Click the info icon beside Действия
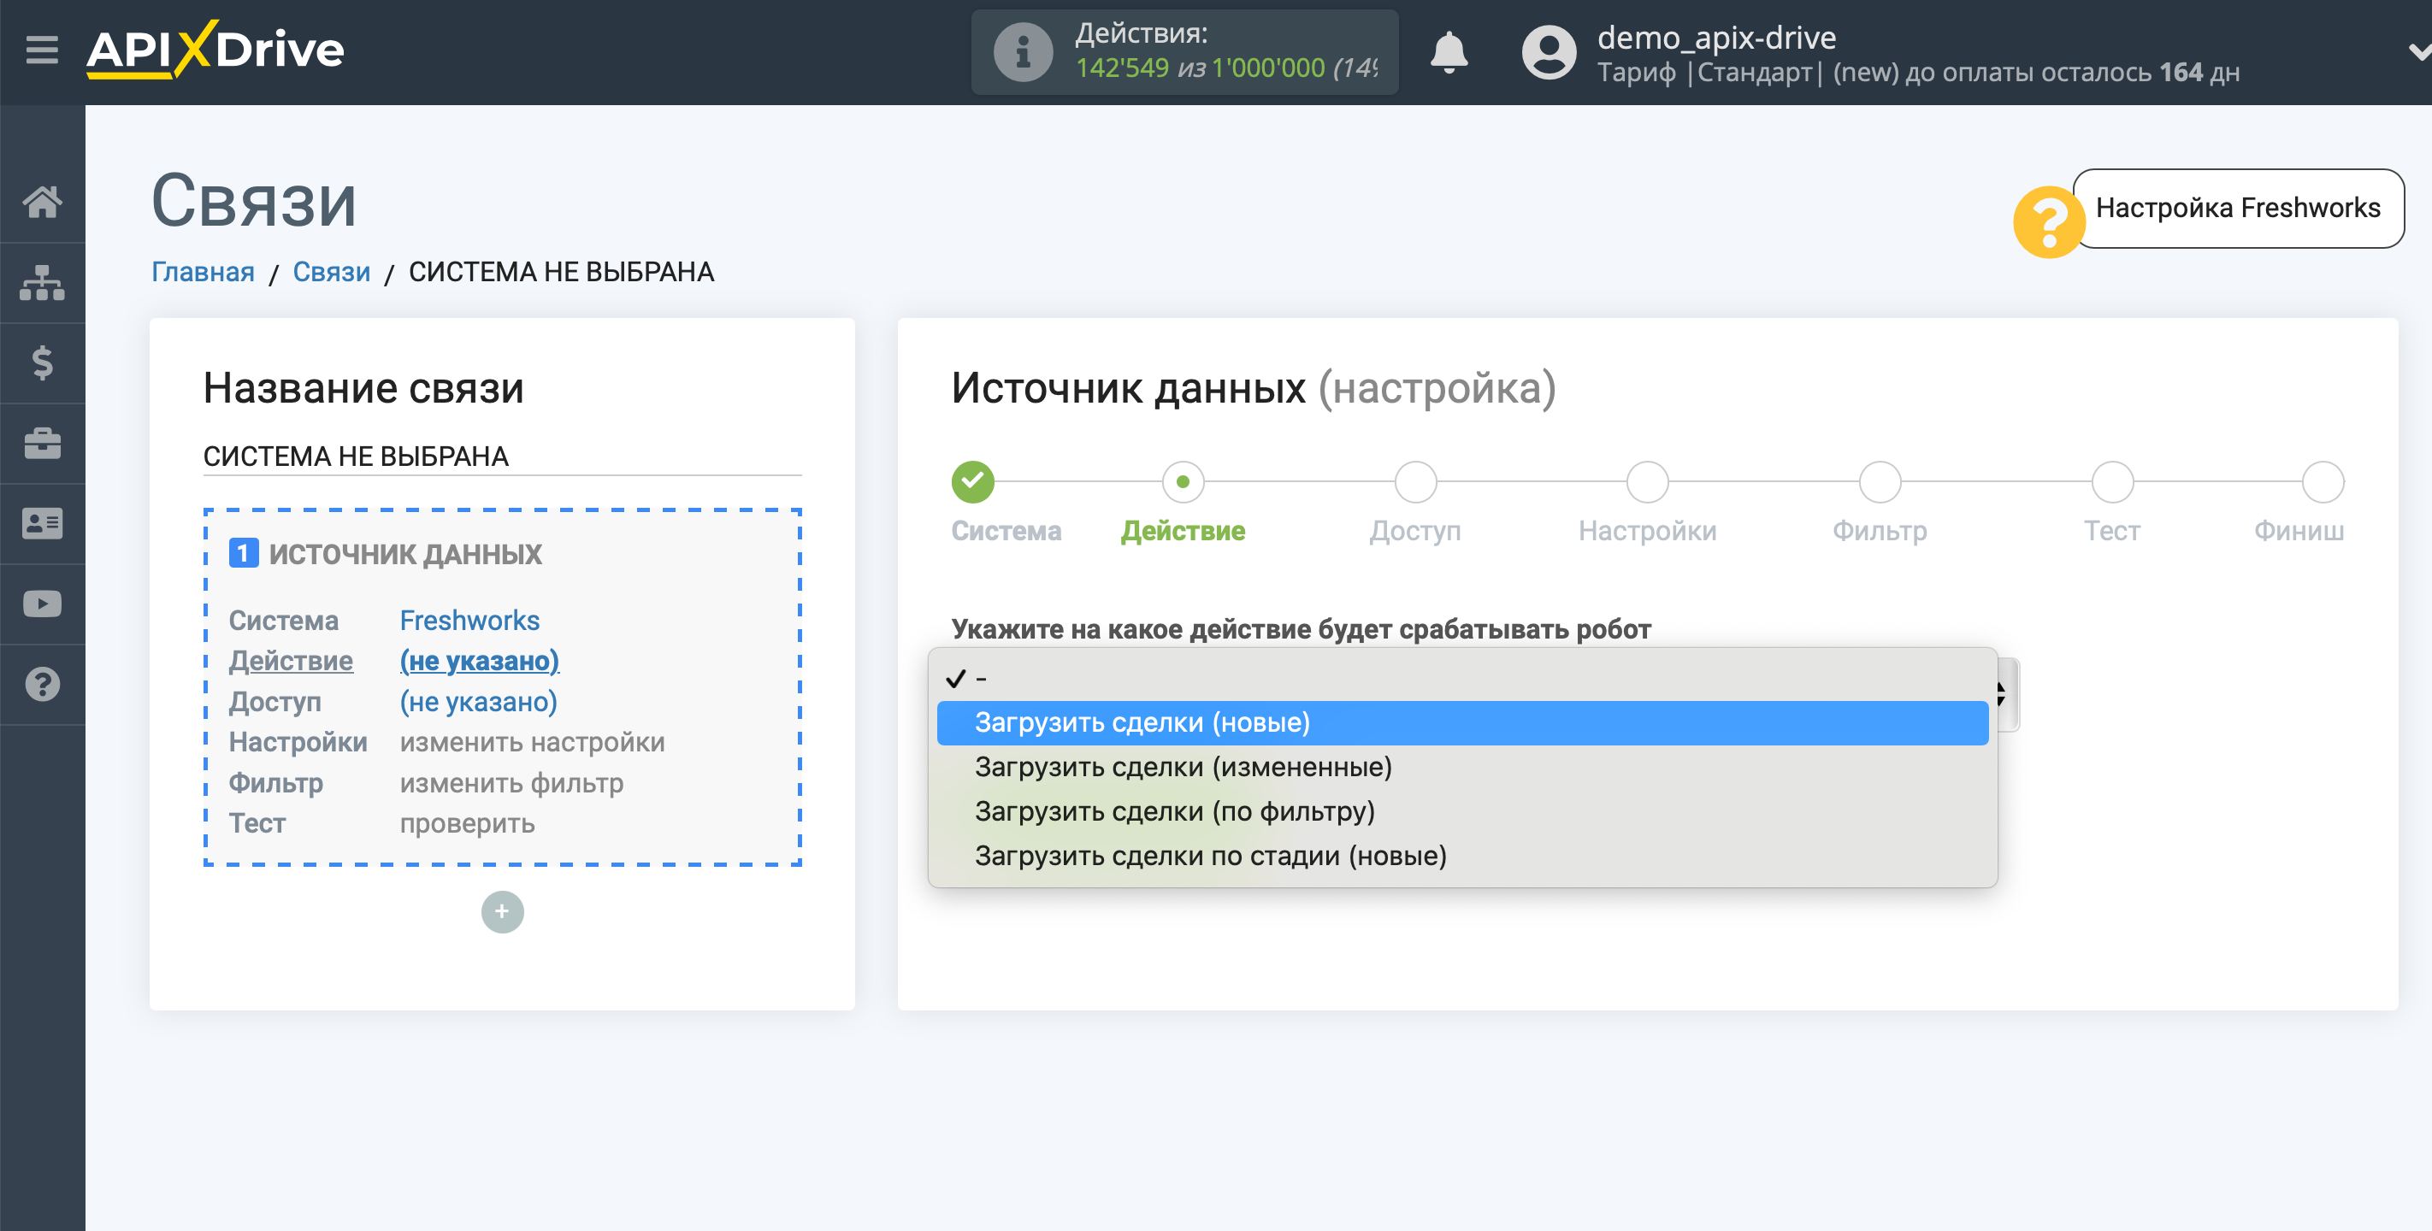The width and height of the screenshot is (2432, 1231). (x=1023, y=52)
